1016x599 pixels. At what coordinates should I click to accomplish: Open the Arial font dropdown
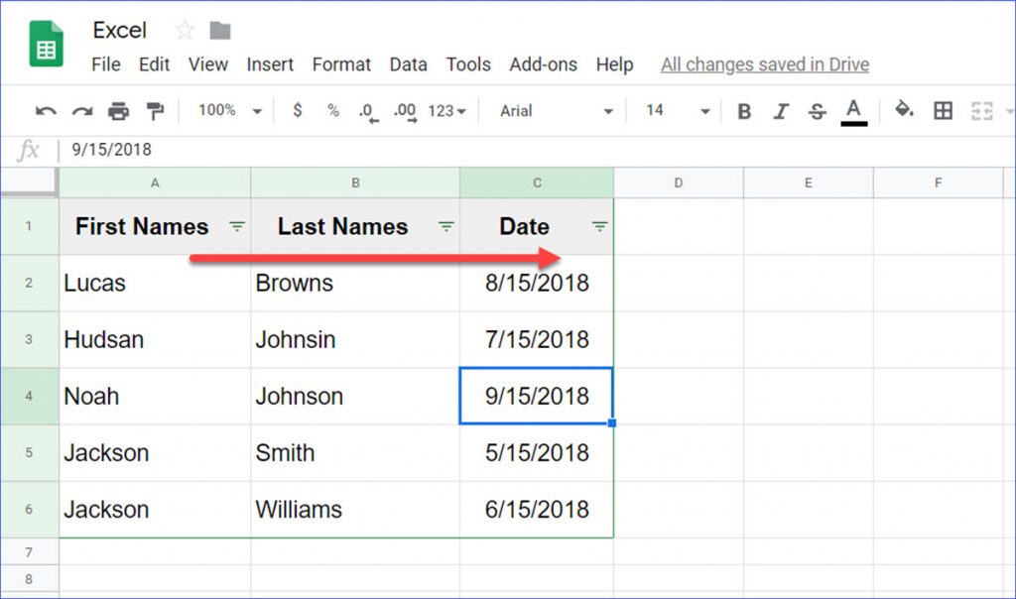coord(556,111)
